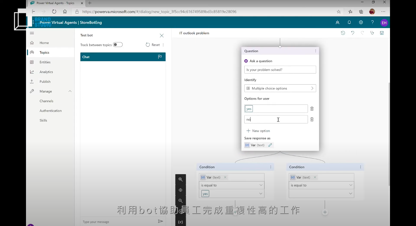
Task: Delete the 'yes' option with trash icon
Action: tap(312, 109)
